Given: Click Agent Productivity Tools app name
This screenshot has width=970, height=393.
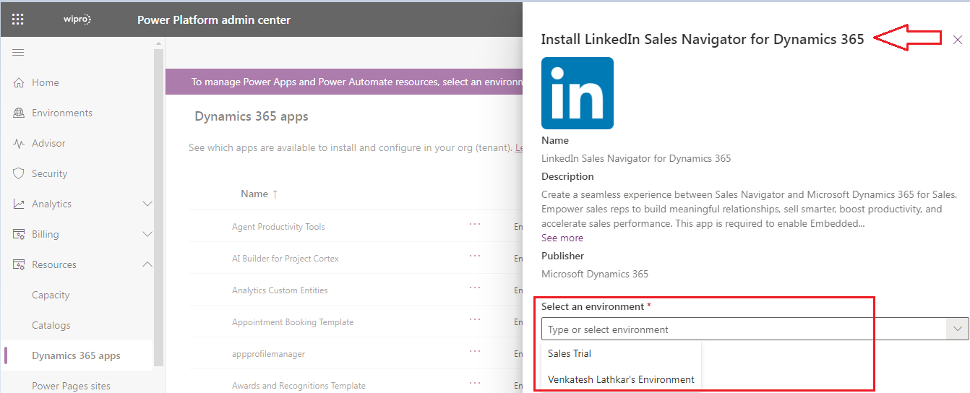Looking at the screenshot, I should 278,227.
